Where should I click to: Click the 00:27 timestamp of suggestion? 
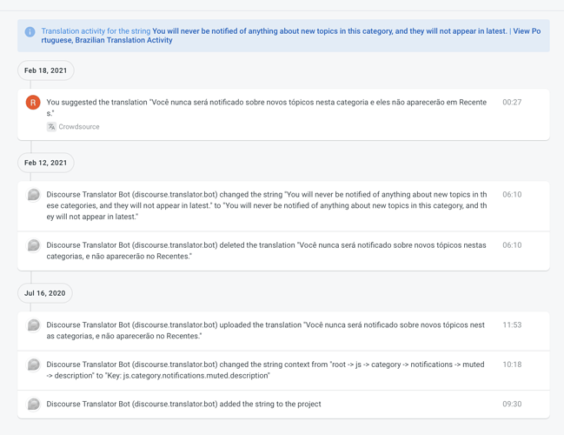(x=512, y=103)
